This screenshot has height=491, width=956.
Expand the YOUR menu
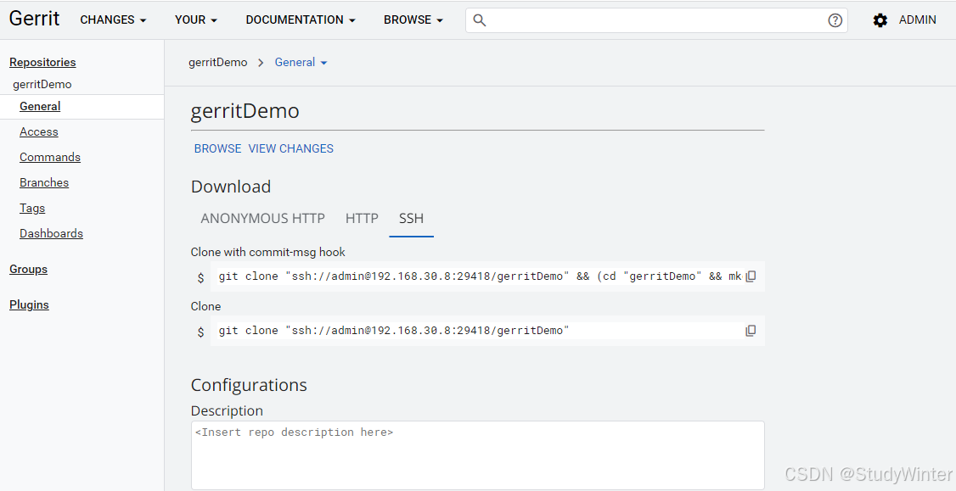click(194, 20)
